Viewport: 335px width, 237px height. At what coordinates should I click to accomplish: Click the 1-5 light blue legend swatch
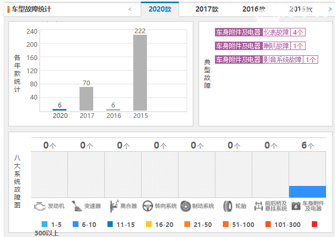tap(44, 224)
